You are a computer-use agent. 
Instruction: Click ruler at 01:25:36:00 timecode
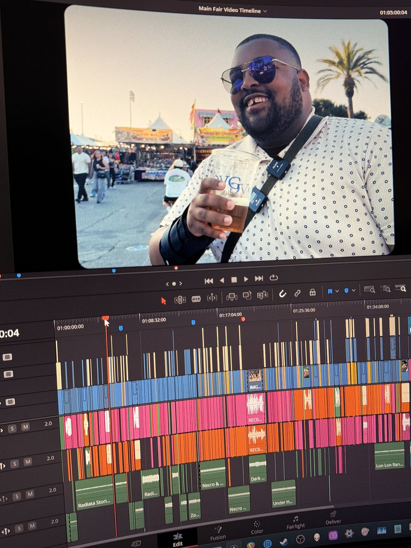tap(303, 310)
